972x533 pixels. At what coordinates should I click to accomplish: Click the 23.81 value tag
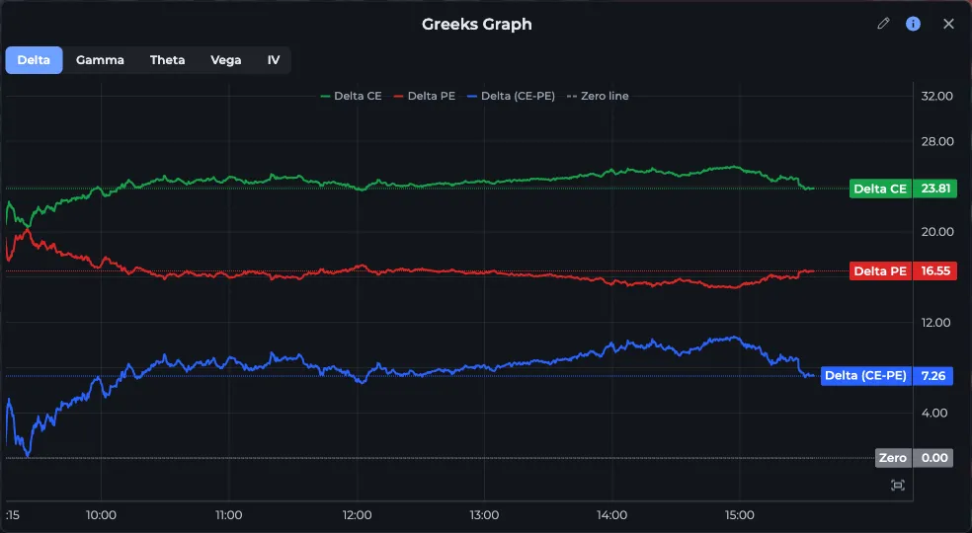point(934,189)
